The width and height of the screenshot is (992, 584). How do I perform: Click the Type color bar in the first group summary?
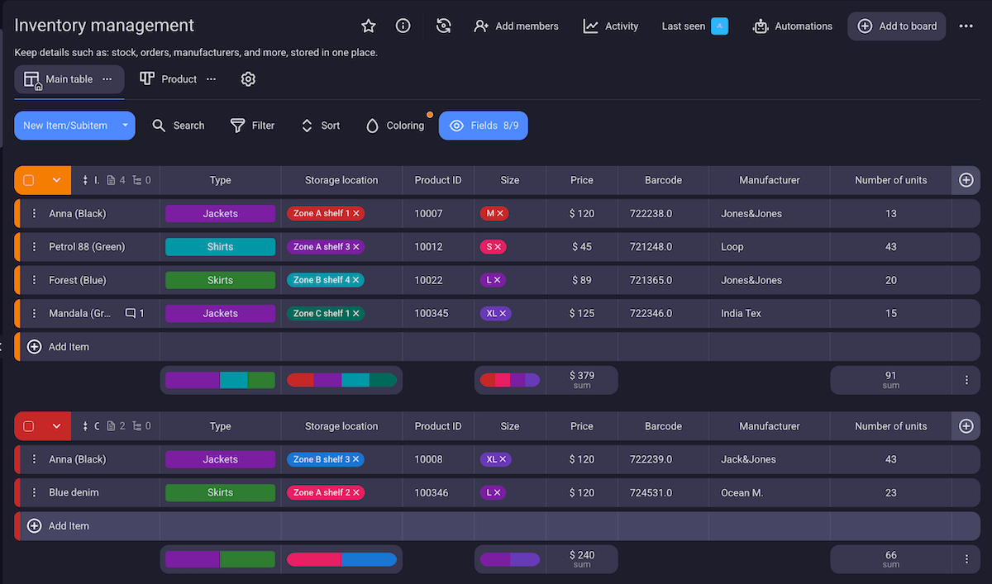pyautogui.click(x=219, y=379)
